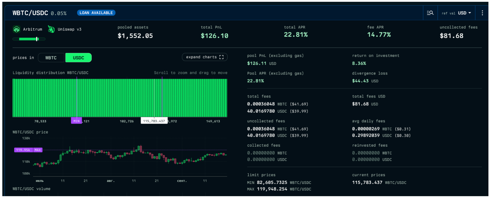Click the LOAN AVAILABLE badge
The image size is (491, 198).
96,13
